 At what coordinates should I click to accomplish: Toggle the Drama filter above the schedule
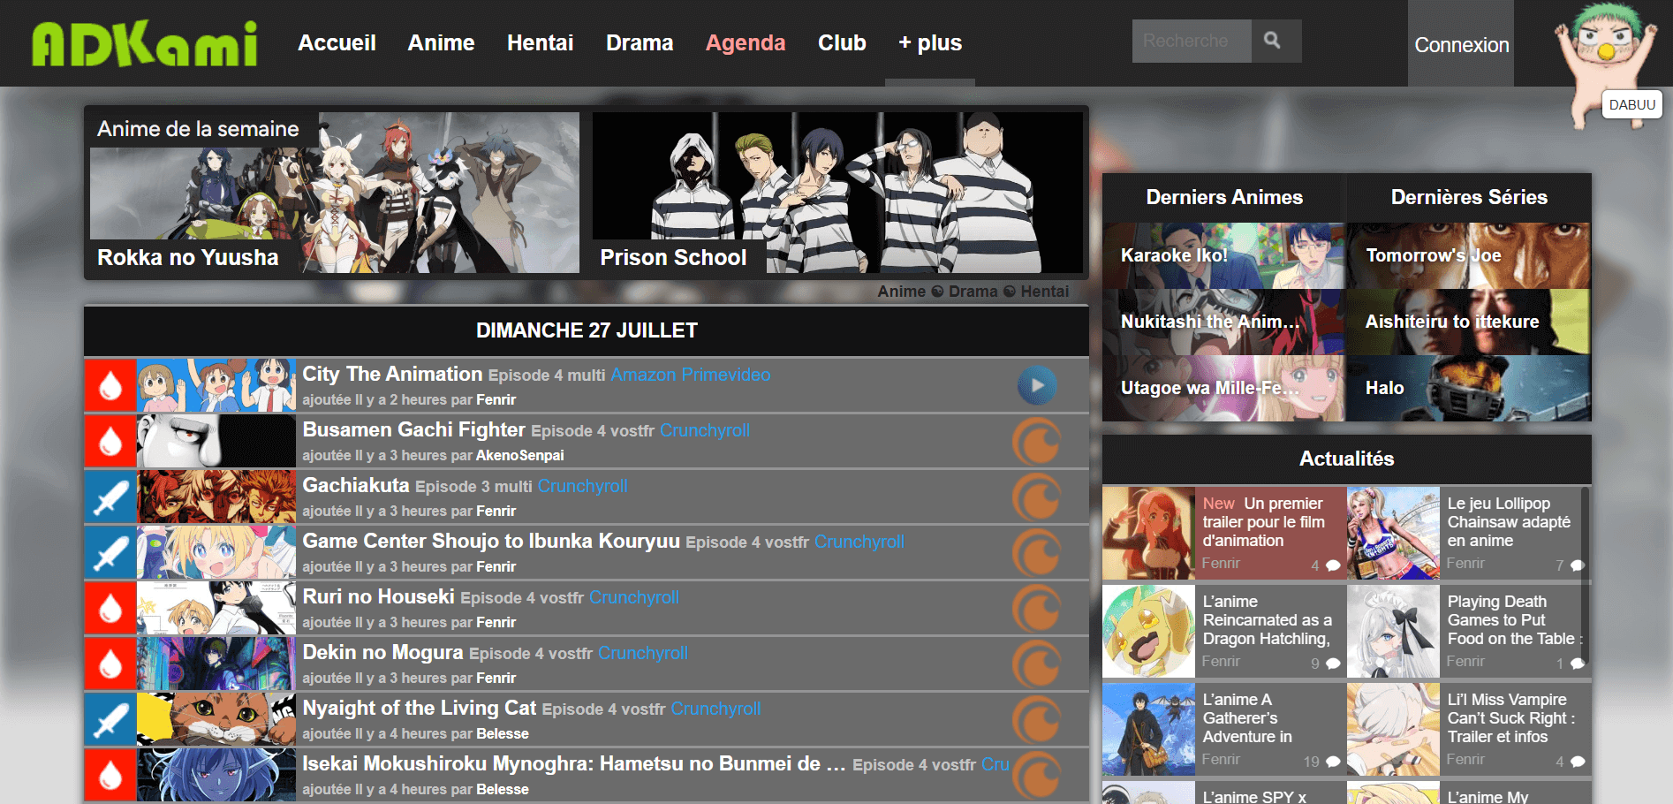point(973,292)
